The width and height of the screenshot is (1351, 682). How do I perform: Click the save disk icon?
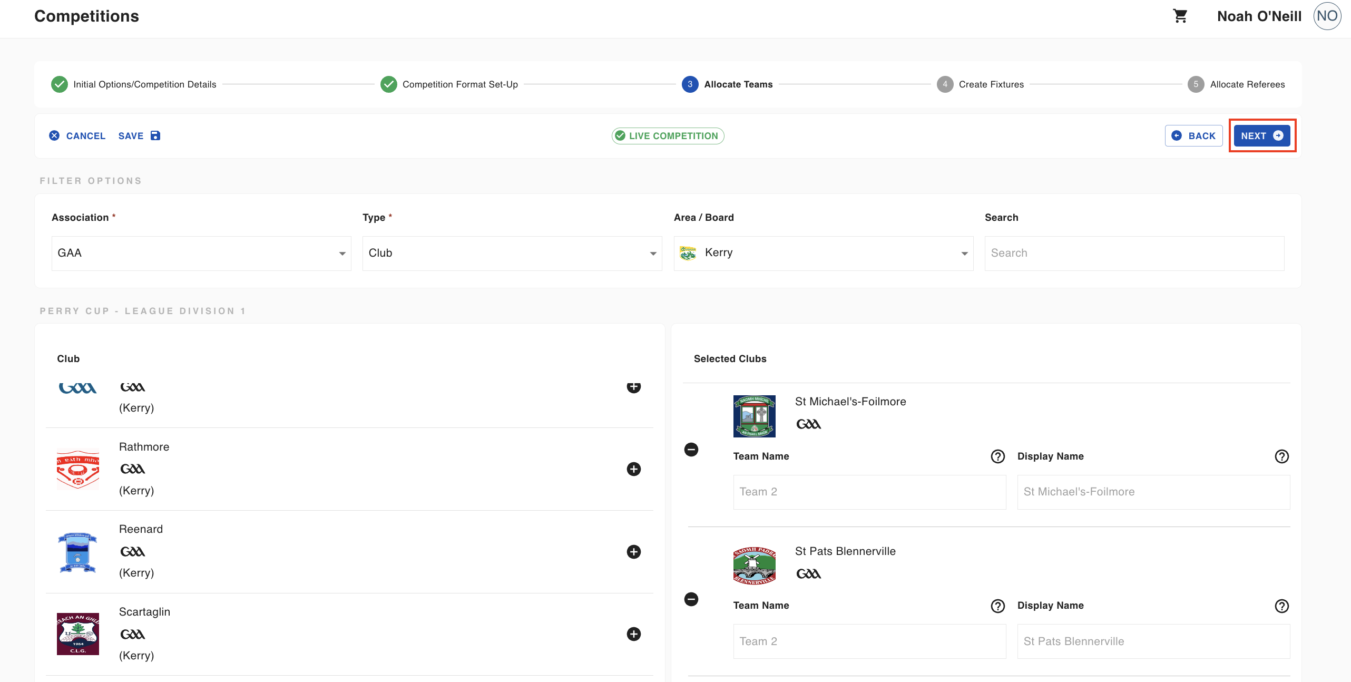point(155,135)
